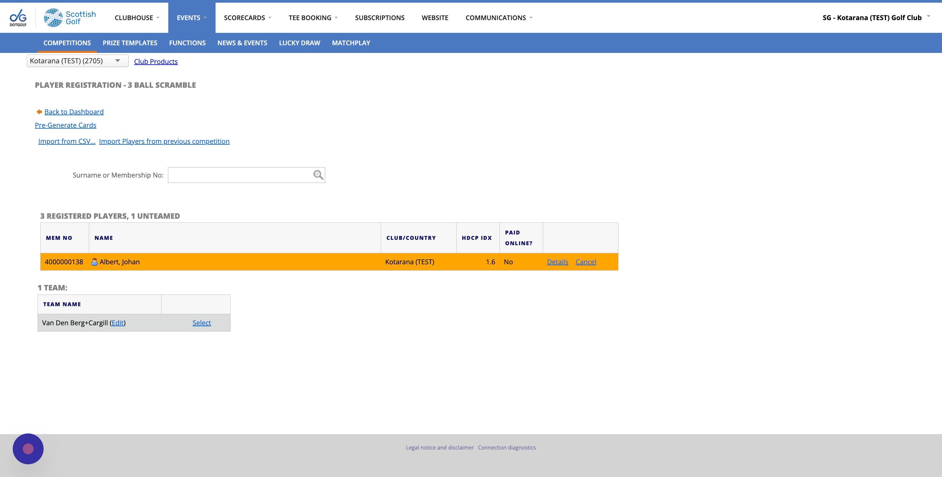This screenshot has height=477, width=942.
Task: Click the orange back arrow icon
Action: [39, 112]
